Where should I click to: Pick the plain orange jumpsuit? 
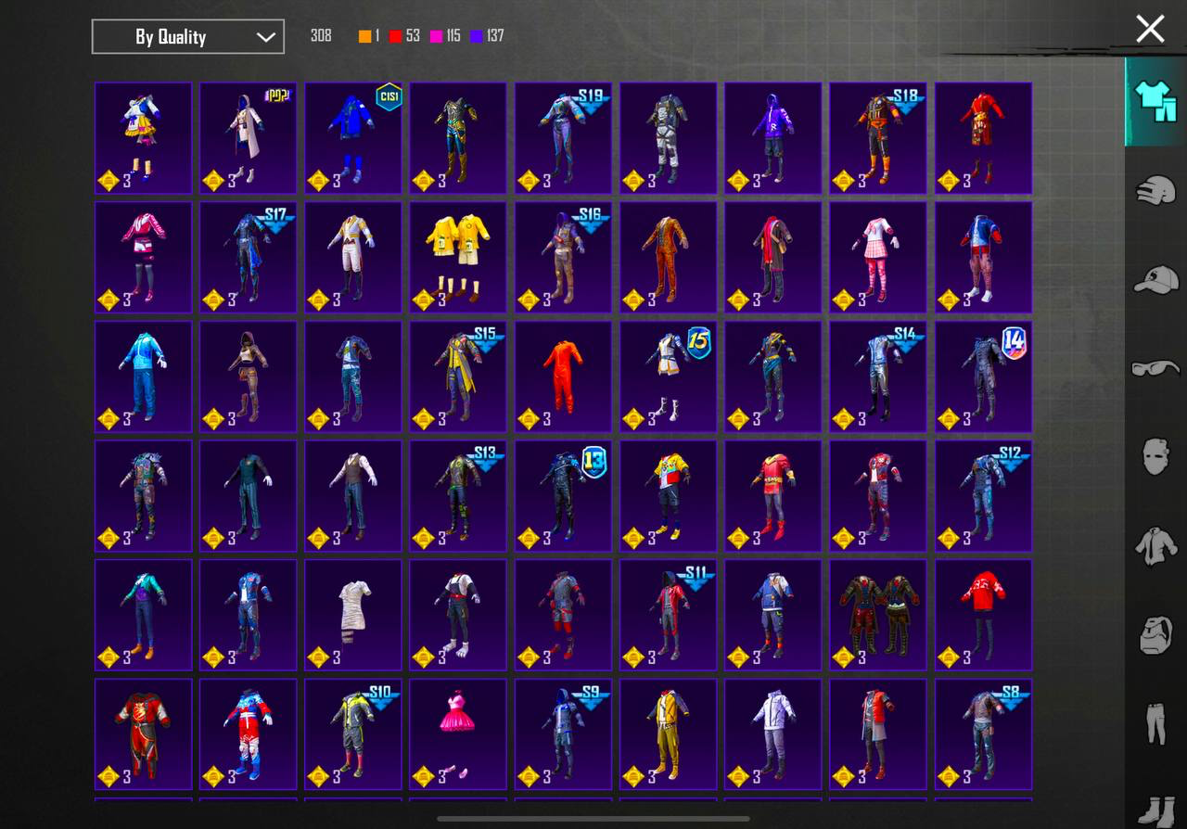coord(563,376)
